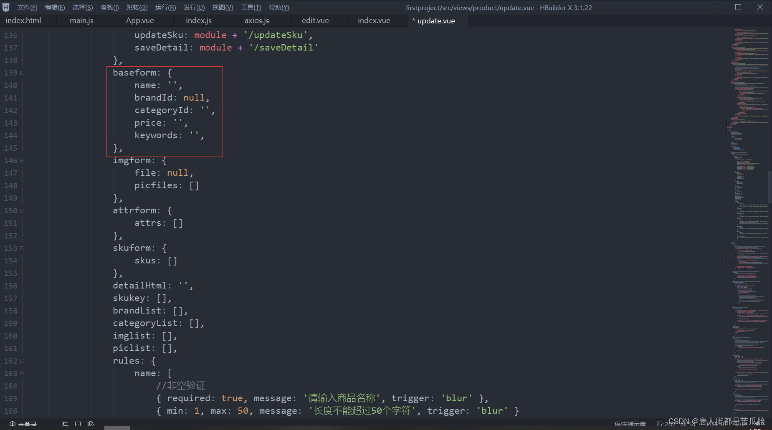Open the 帮助(Y) menu
The height and width of the screenshot is (430, 772).
[279, 8]
